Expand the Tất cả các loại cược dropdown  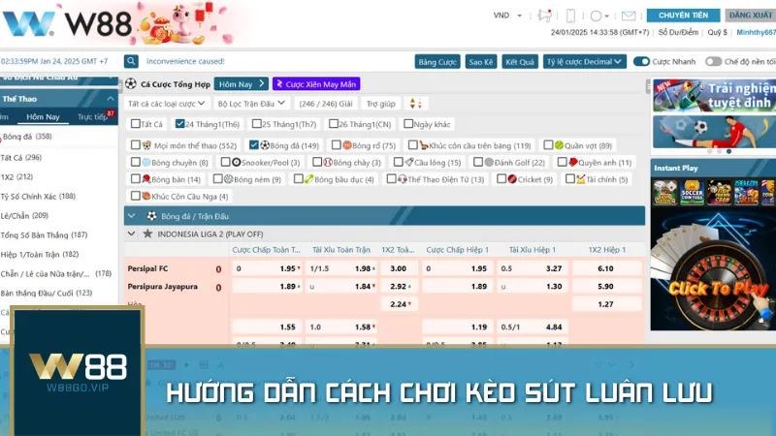pos(168,103)
